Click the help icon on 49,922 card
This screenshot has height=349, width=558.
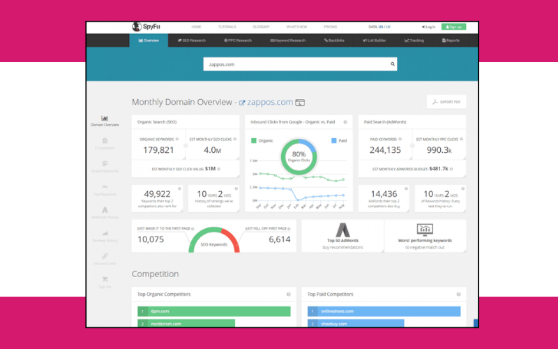pos(180,188)
